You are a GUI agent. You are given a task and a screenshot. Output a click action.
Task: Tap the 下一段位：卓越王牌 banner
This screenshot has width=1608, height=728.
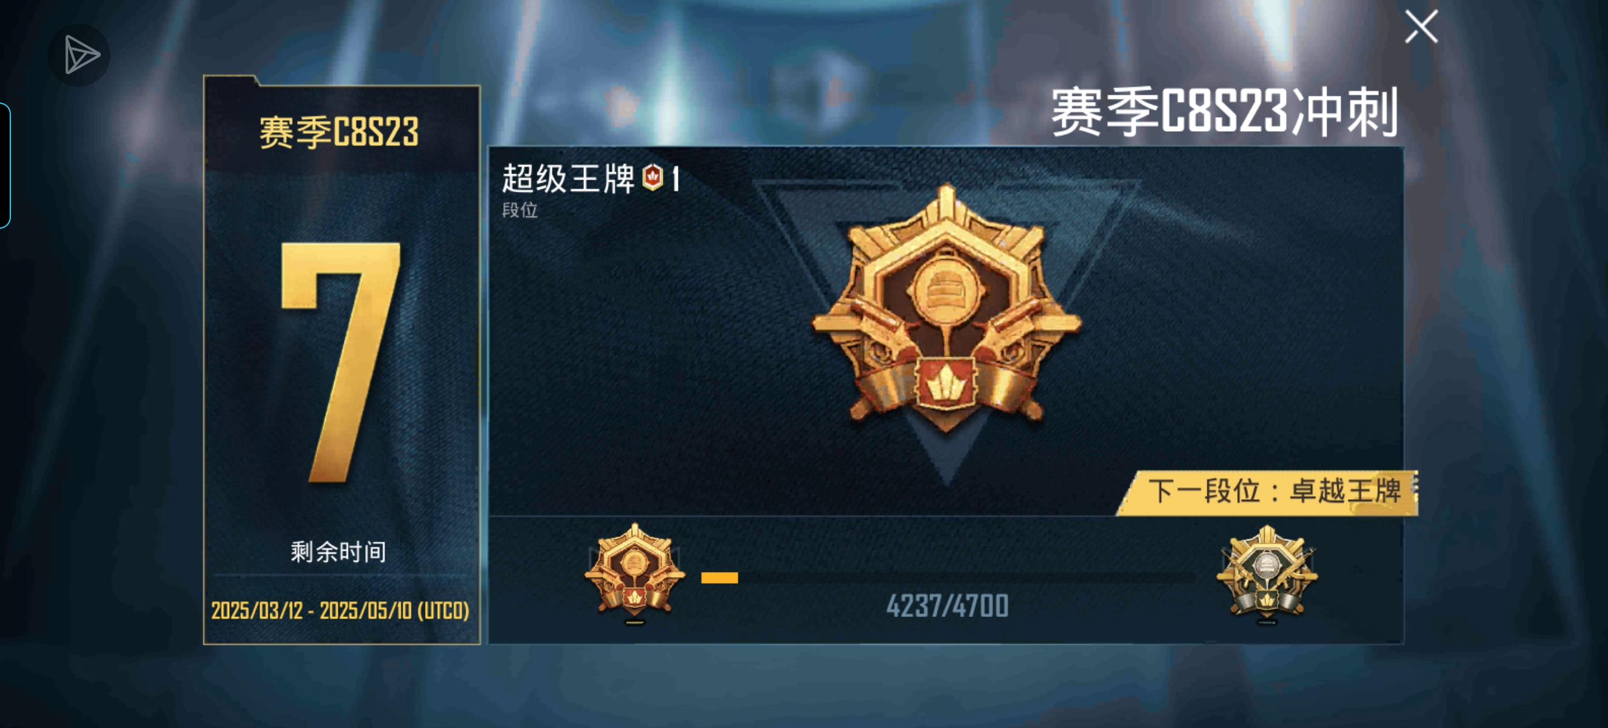[1267, 492]
